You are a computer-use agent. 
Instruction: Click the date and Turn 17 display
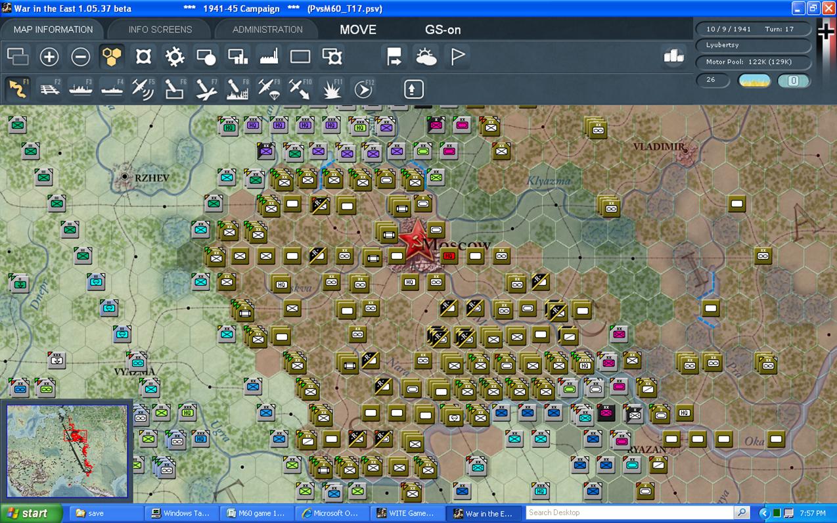(754, 29)
